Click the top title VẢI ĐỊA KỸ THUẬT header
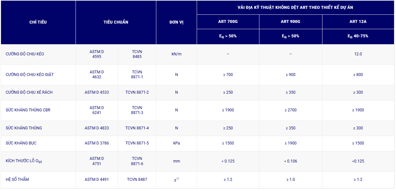 (x=295, y=8)
